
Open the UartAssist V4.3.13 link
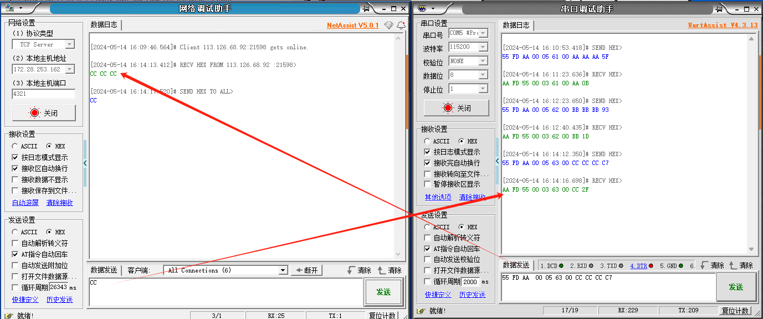coord(722,25)
